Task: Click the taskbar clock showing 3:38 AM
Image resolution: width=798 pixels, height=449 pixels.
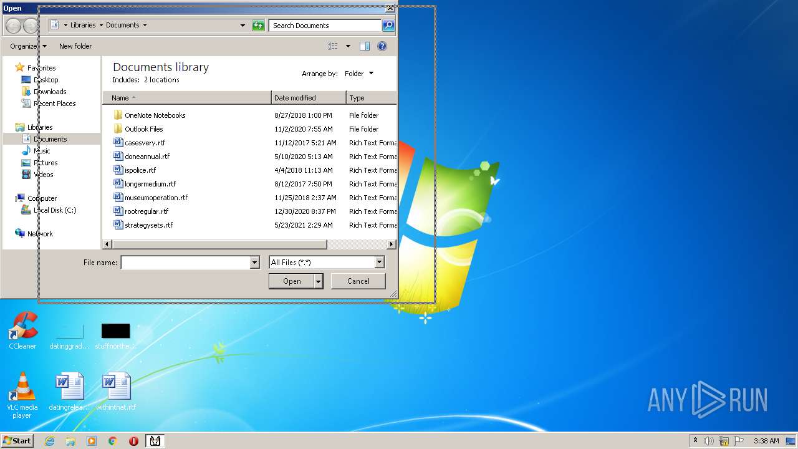Action: pos(766,441)
